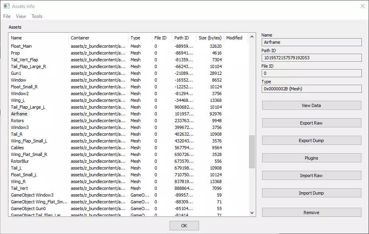Click the Export Dump button
Screen dimensions: 369x234
tap(311, 140)
